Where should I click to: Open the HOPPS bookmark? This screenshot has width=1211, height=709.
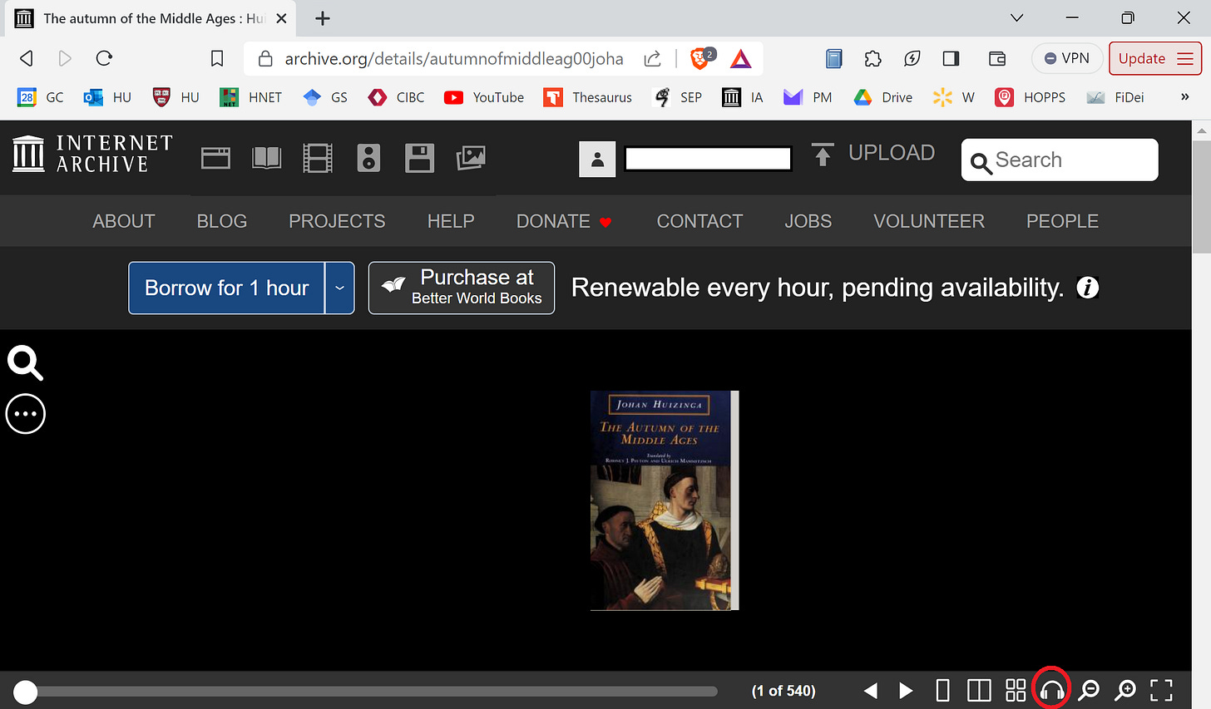pos(1030,97)
